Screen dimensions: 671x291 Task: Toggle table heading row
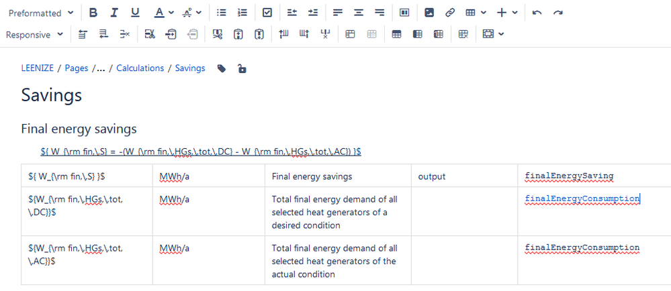(397, 35)
